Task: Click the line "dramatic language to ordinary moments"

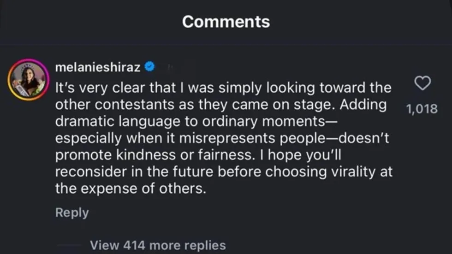Action: tap(196, 122)
